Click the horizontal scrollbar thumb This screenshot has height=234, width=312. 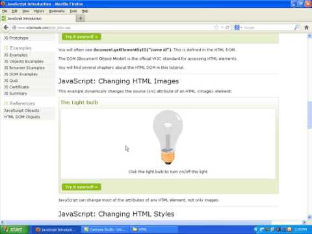(138, 222)
